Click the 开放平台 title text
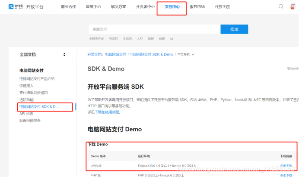The image size is (299, 177). [35, 7]
